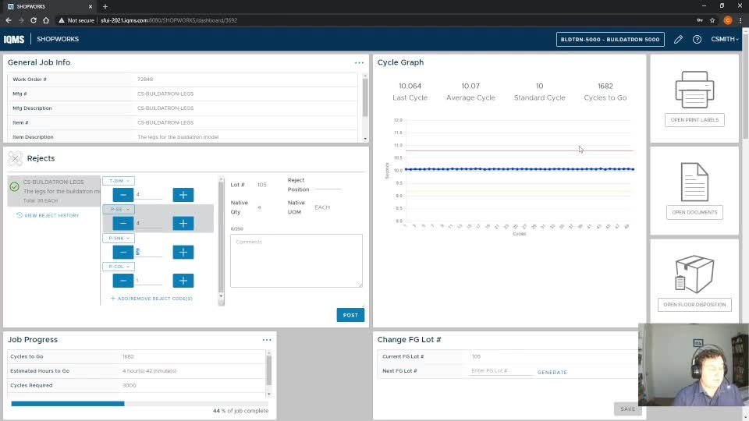Click SAVE button in Change FG Lot
Screen dimensions: 749x421
(627, 409)
